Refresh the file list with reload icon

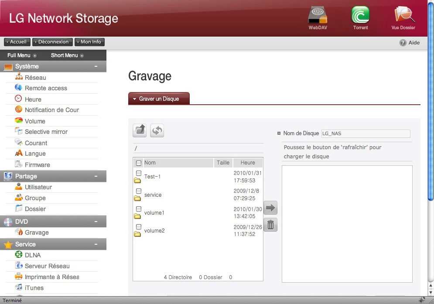pos(157,130)
